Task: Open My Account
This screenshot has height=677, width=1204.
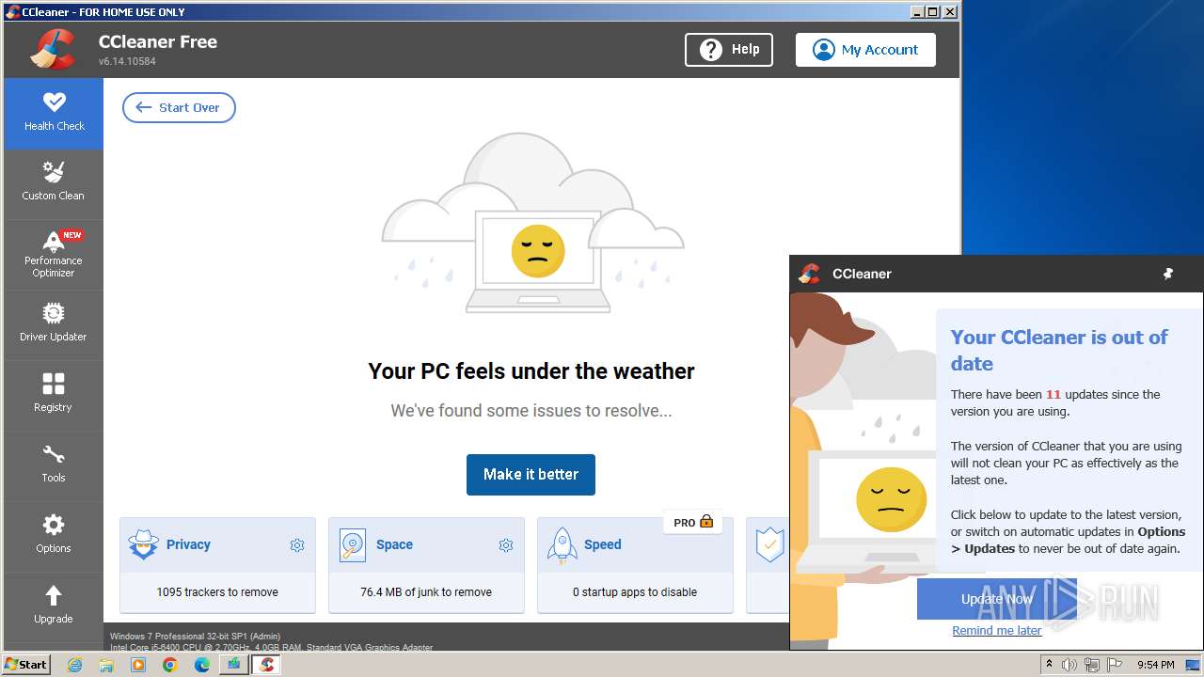Action: pyautogui.click(x=865, y=50)
